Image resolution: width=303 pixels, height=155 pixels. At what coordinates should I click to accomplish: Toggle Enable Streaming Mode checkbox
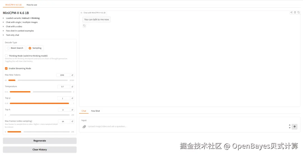coord(6,69)
